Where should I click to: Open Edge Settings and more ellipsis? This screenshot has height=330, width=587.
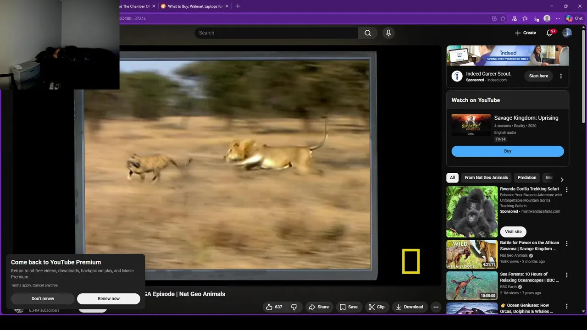pyautogui.click(x=558, y=18)
